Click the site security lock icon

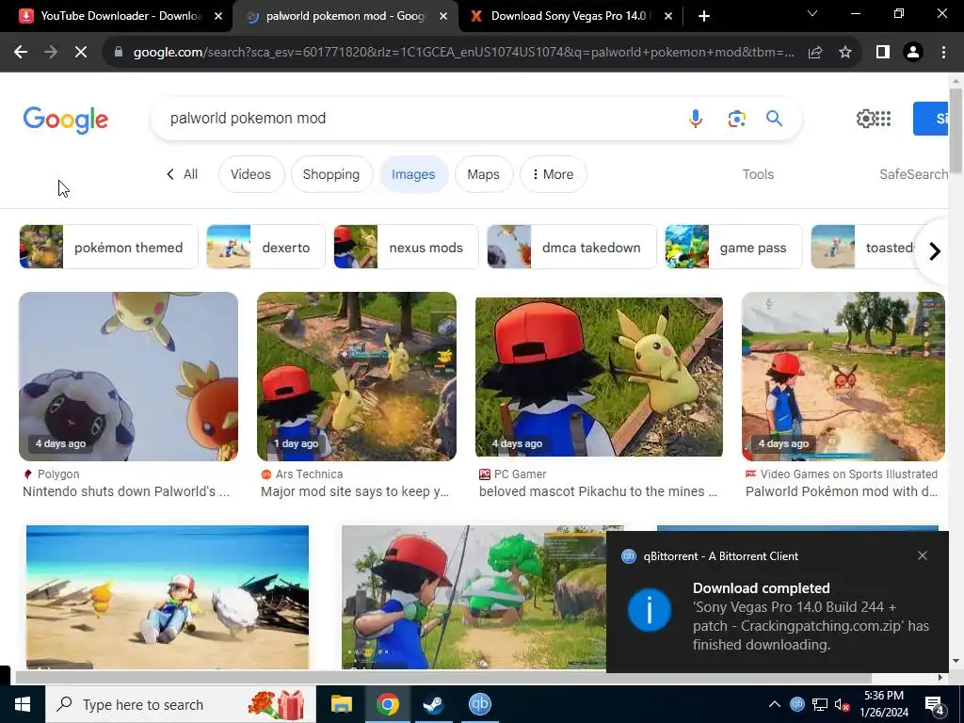click(x=119, y=53)
